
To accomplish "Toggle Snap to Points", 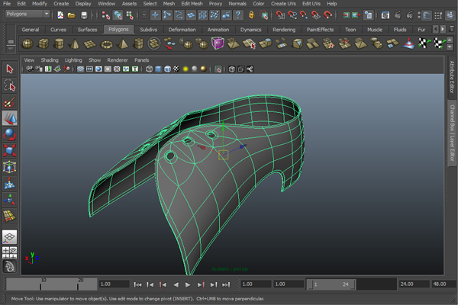I will click(304, 15).
